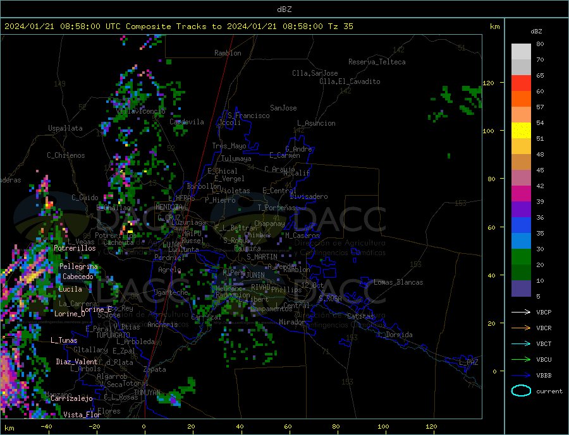This screenshot has width=569, height=435.
Task: Click the Uspallata label on map
Action: (x=65, y=128)
